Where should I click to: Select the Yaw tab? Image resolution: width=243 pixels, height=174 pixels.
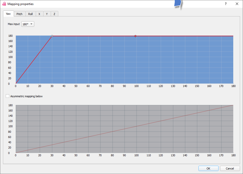click(8, 14)
